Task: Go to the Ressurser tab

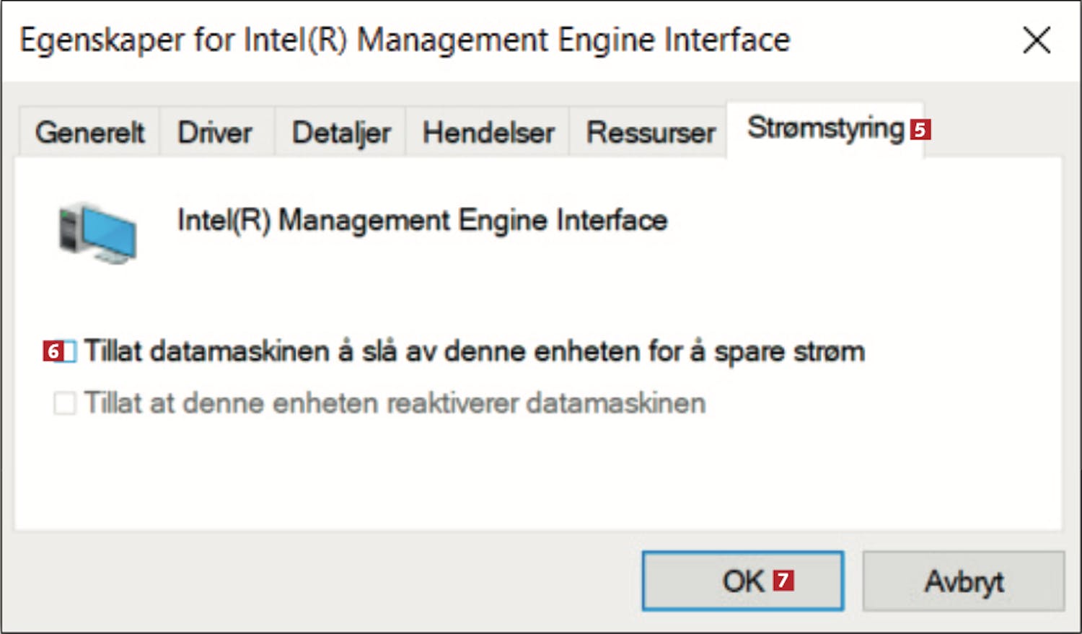Action: coord(651,133)
